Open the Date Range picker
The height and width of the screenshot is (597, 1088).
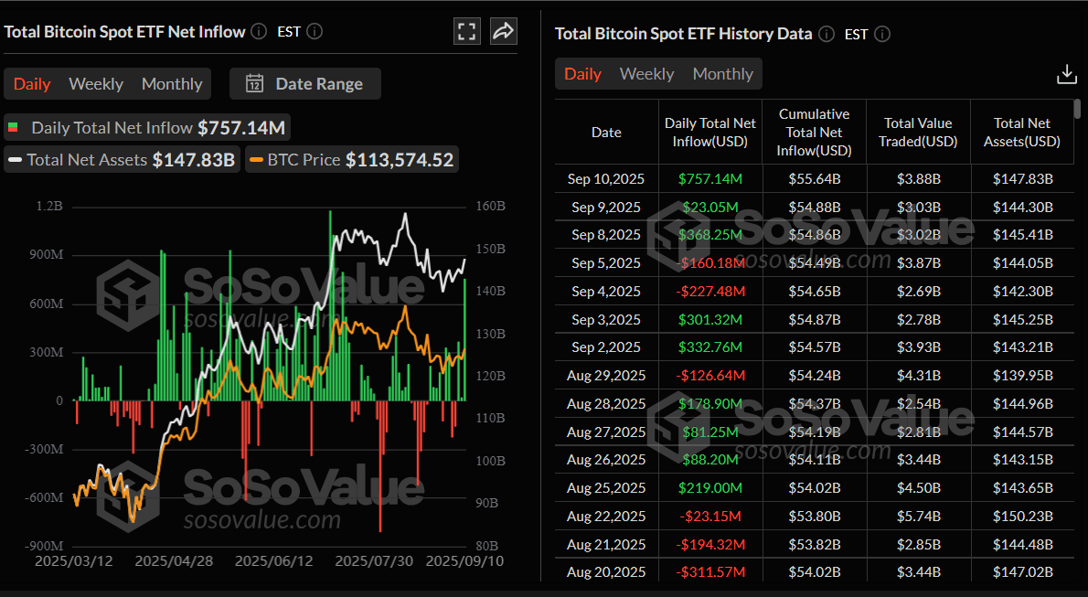point(305,84)
